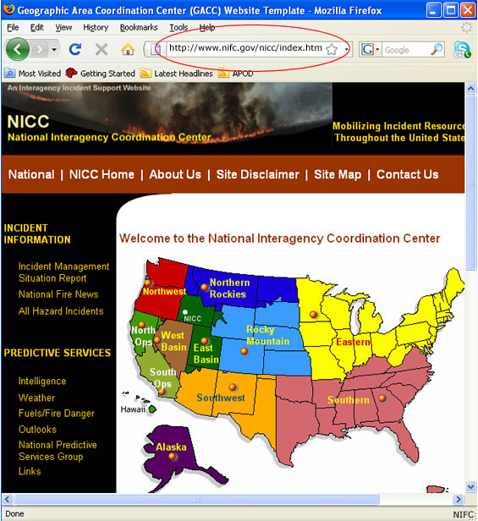This screenshot has width=478, height=521.
Task: Open the URL bar history dropdown arrow
Action: click(347, 50)
